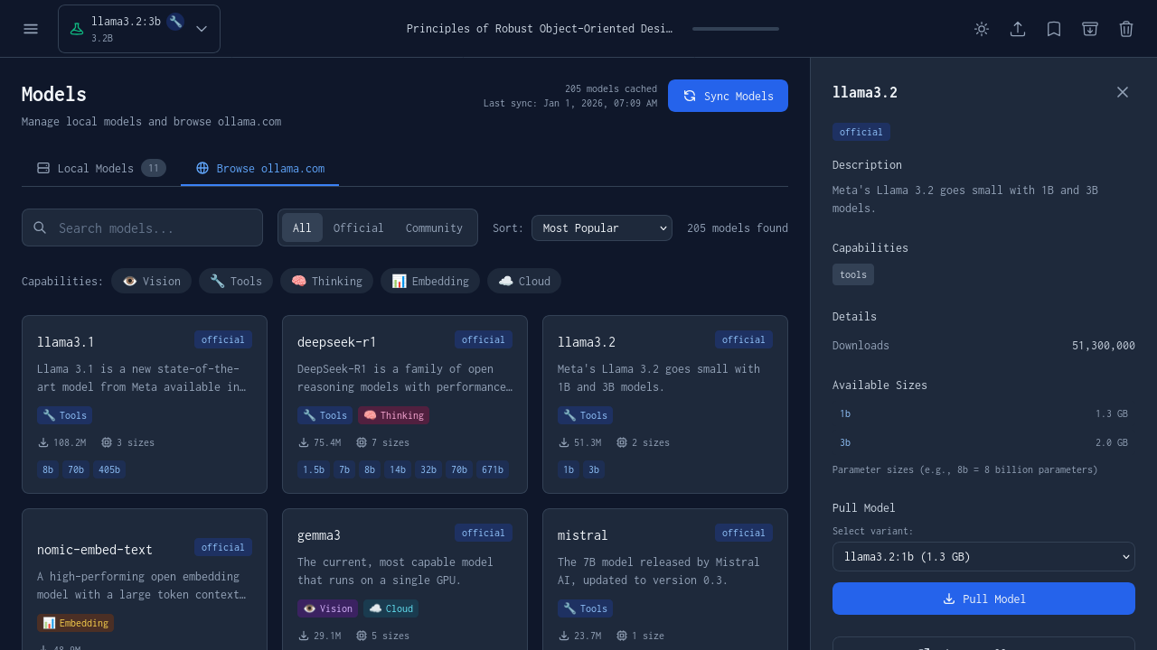Open bookmarks via the bookmark icon
This screenshot has height=650, width=1157.
click(1053, 29)
